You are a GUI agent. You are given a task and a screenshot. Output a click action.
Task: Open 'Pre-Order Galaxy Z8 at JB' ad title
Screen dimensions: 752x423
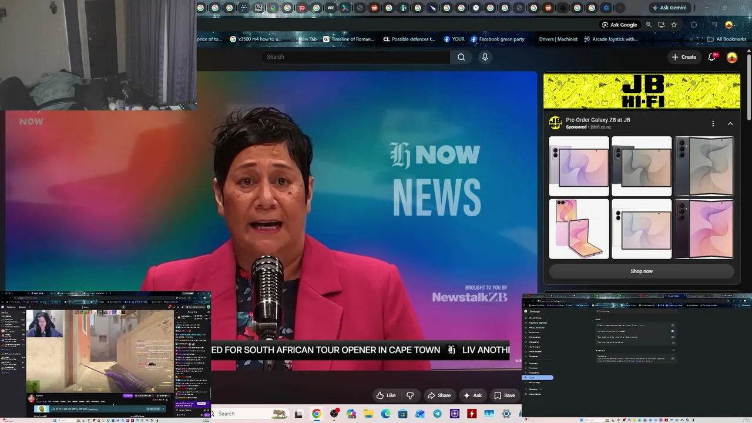click(x=598, y=120)
